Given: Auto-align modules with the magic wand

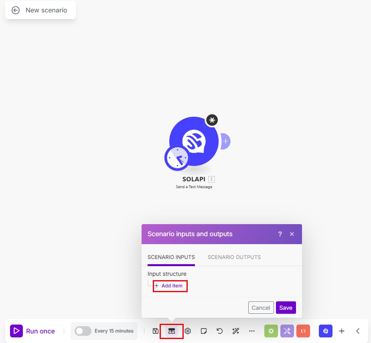Looking at the screenshot, I should [236, 331].
